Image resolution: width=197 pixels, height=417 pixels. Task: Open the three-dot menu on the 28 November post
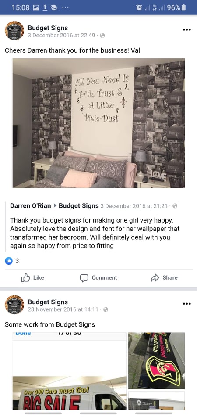[x=187, y=304]
